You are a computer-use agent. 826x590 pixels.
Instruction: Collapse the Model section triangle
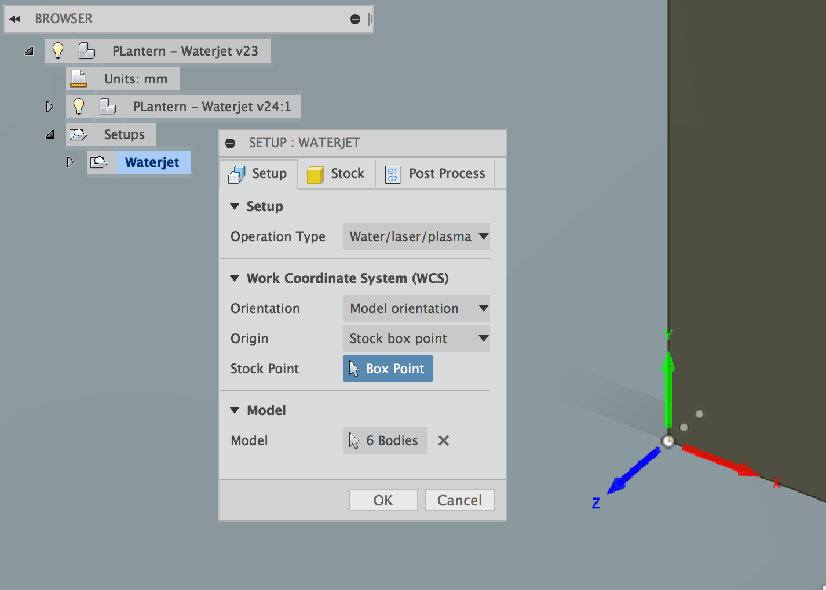[x=235, y=410]
